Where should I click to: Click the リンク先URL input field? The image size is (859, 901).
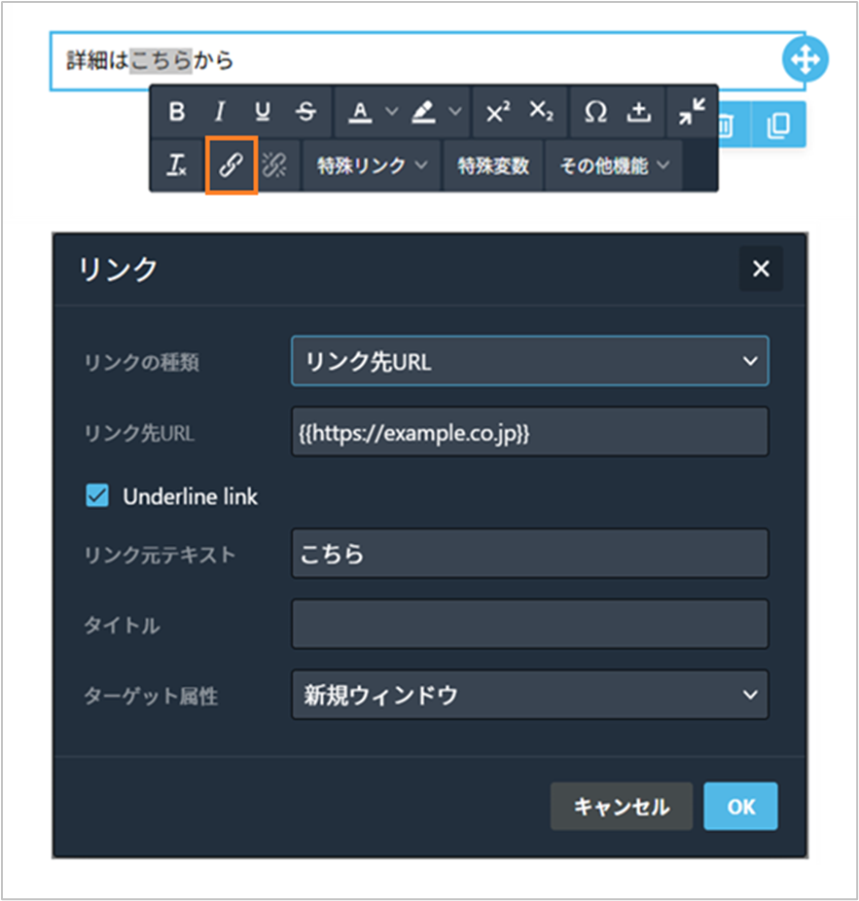click(530, 432)
